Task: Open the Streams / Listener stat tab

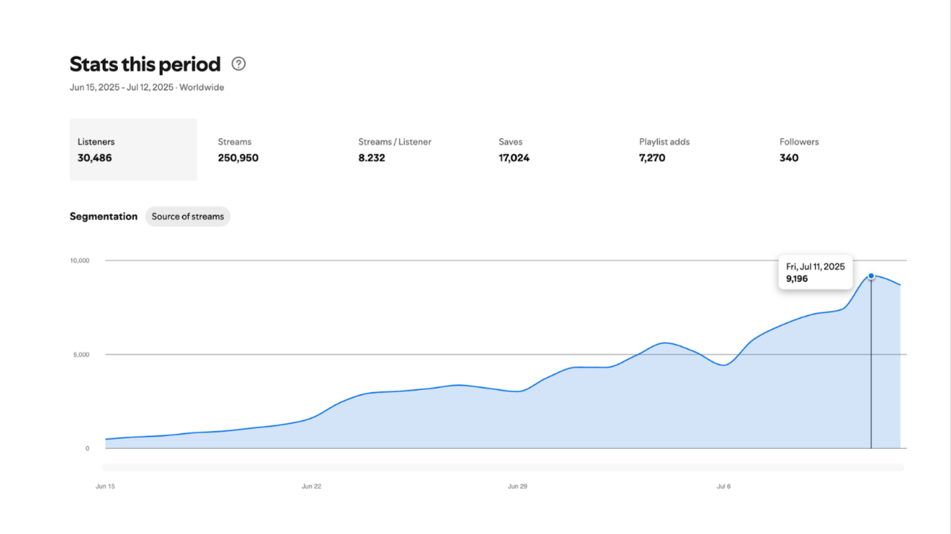Action: click(414, 149)
